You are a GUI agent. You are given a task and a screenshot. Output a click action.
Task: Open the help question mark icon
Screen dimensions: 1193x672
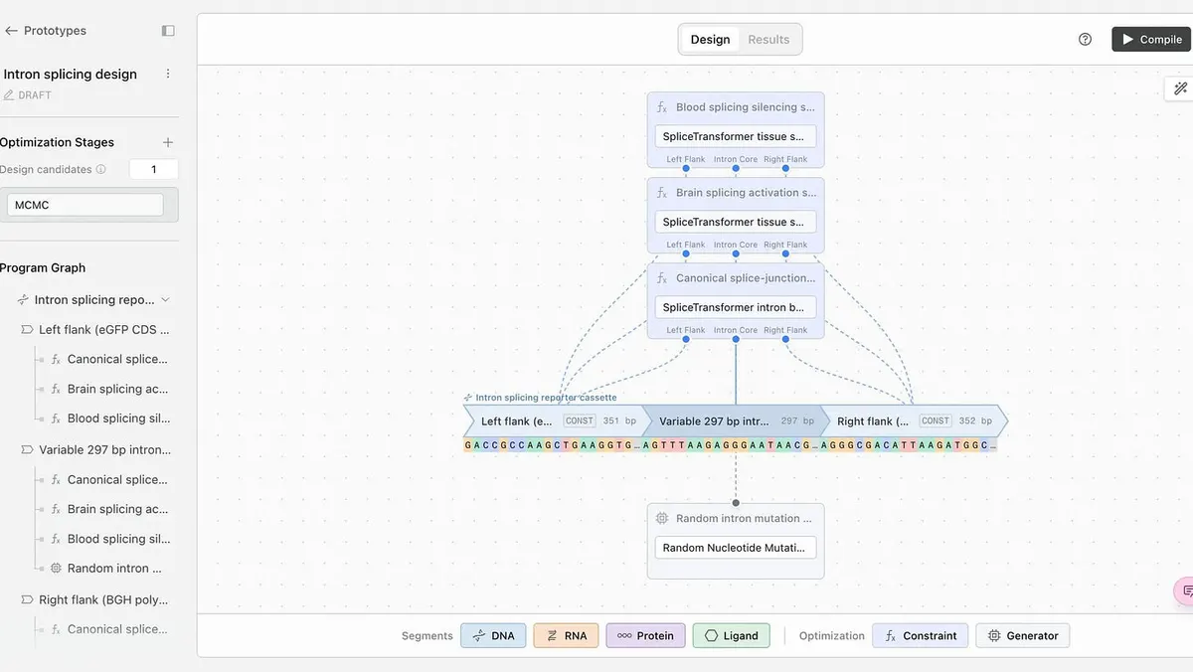tap(1085, 40)
